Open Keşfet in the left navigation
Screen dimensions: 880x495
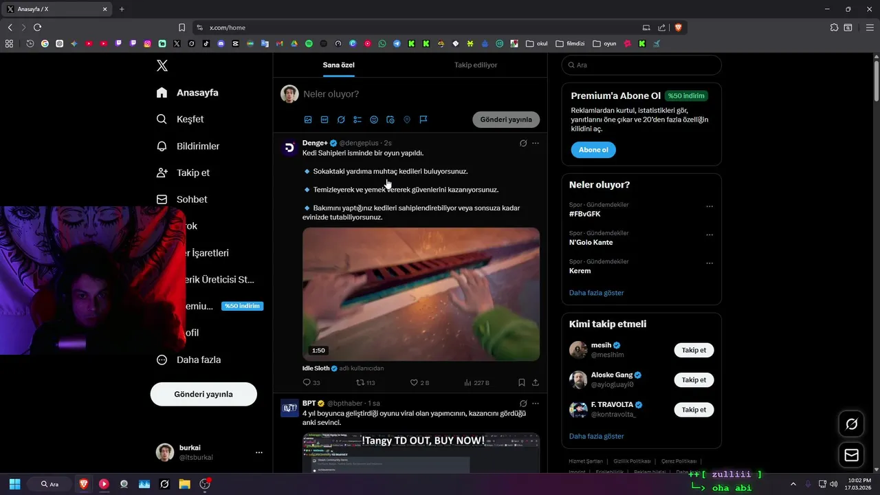pyautogui.click(x=180, y=119)
